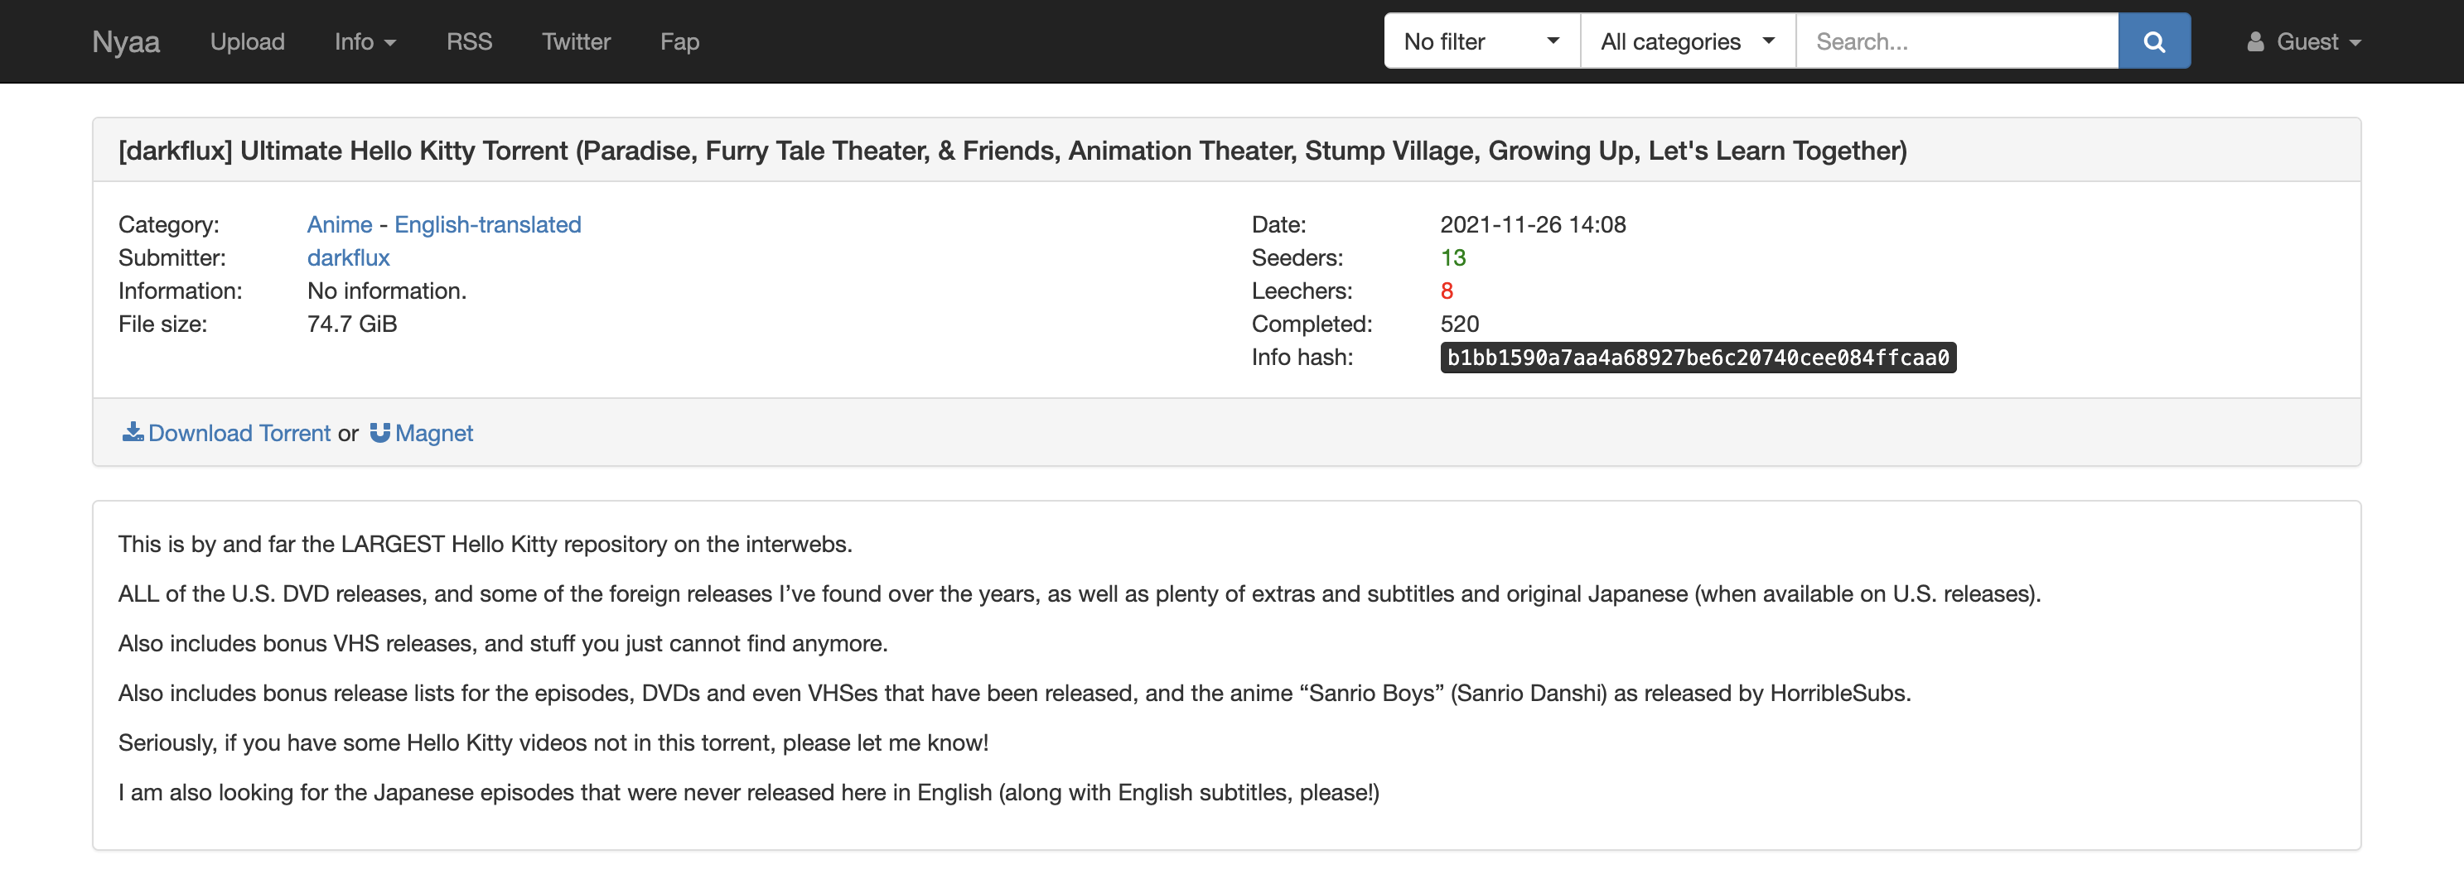Click the 'No information.' text
This screenshot has height=879, width=2464.
[x=386, y=291]
